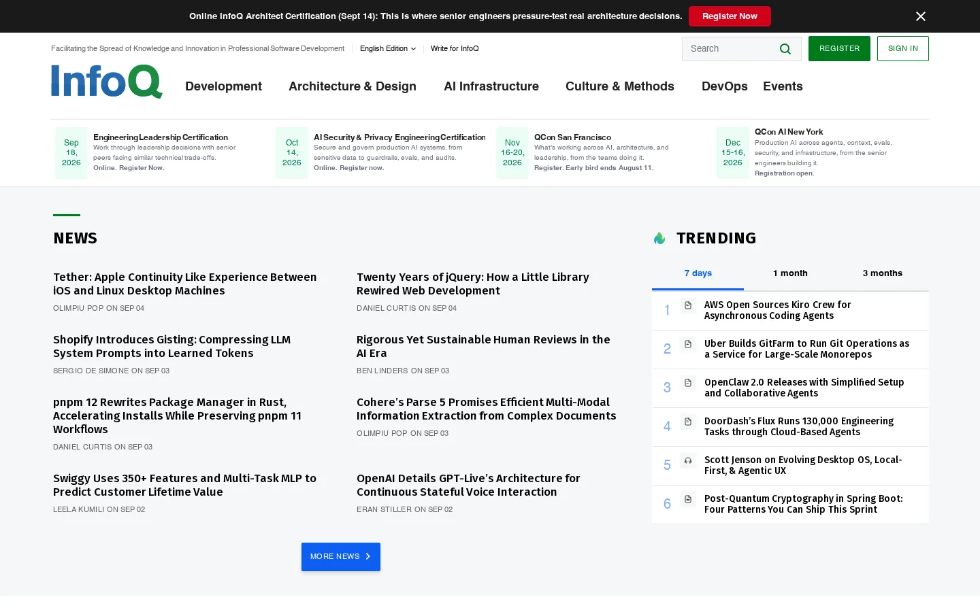Click the Dec 15-16, 2026 date badge
Viewport: 980px width, 612px height.
[733, 153]
